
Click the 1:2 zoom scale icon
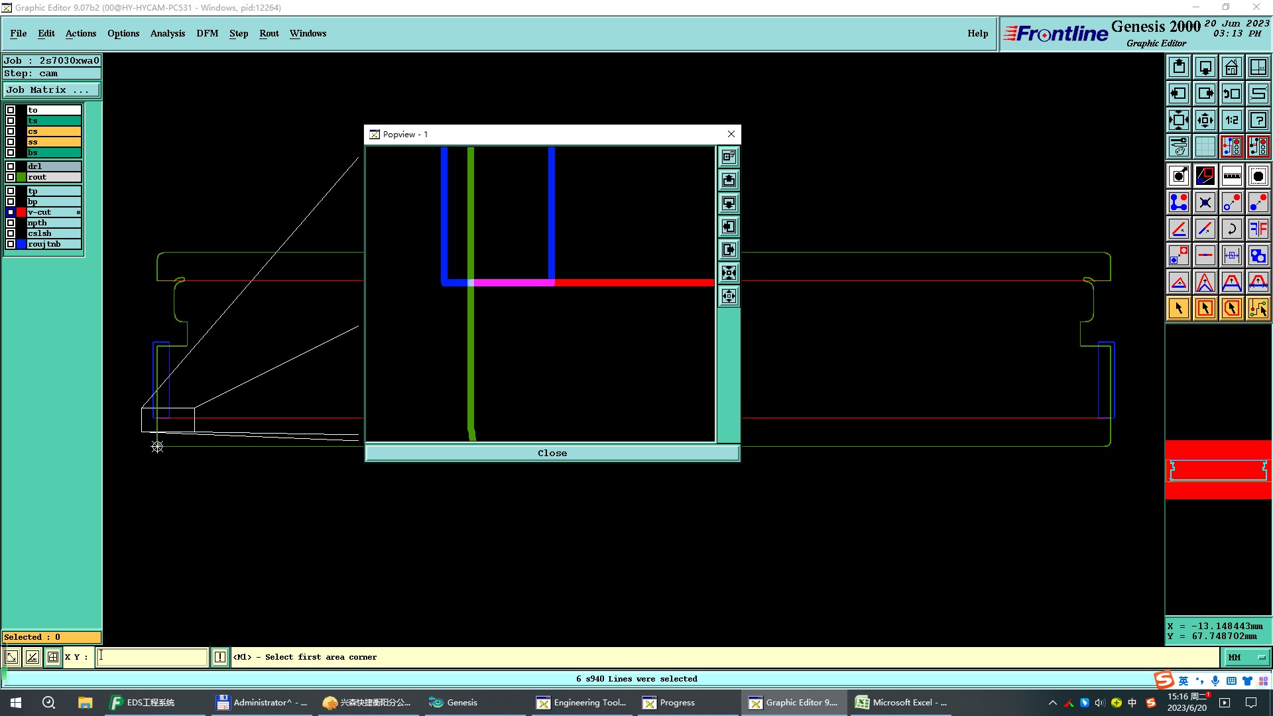(1231, 120)
